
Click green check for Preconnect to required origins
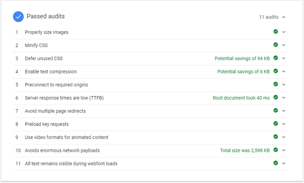coord(276,84)
